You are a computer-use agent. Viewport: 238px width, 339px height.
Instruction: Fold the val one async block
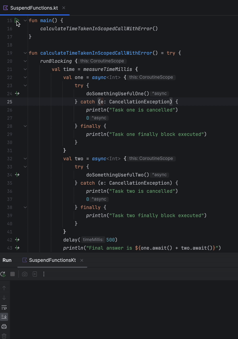click(25, 77)
